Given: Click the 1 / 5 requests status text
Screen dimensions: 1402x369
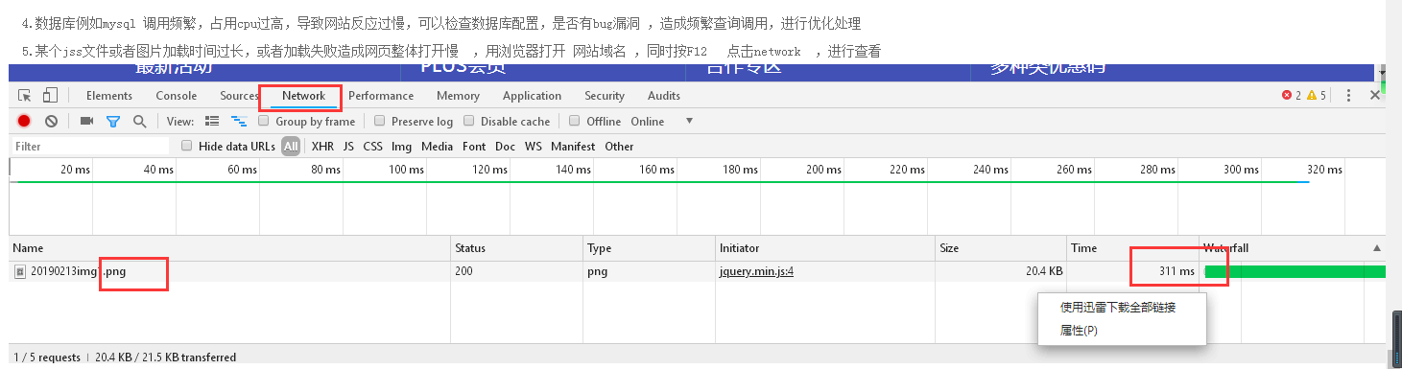Looking at the screenshot, I should click(x=47, y=357).
